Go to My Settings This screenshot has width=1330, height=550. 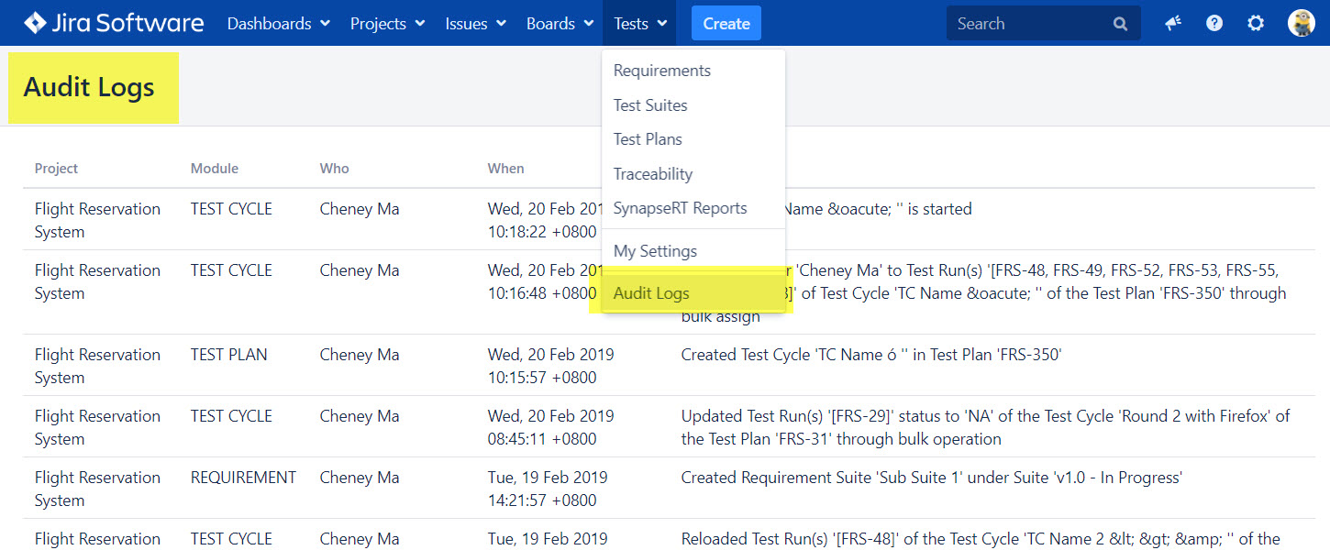[655, 251]
